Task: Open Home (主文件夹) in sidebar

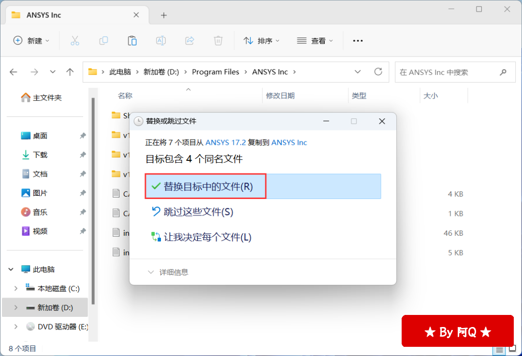Action: coord(42,98)
